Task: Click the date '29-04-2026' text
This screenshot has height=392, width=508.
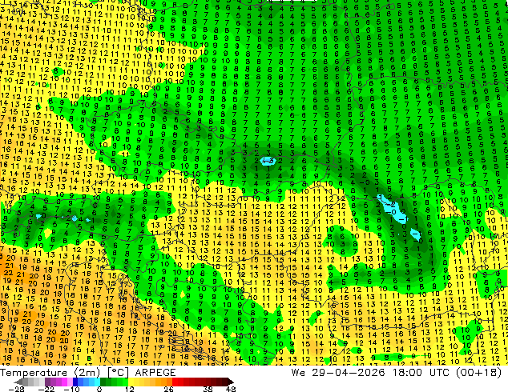Action: pyautogui.click(x=349, y=373)
